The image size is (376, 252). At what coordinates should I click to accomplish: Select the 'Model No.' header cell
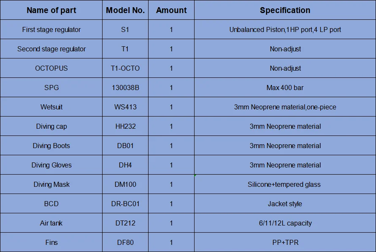click(x=125, y=11)
